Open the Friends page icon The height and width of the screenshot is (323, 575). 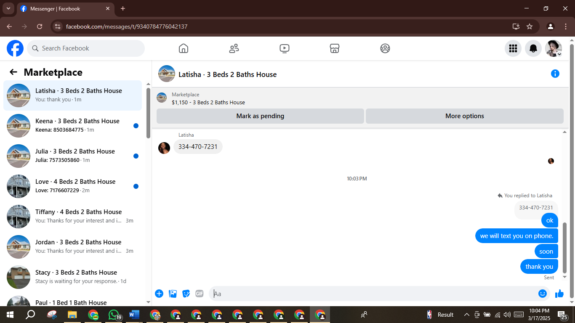[x=234, y=48]
